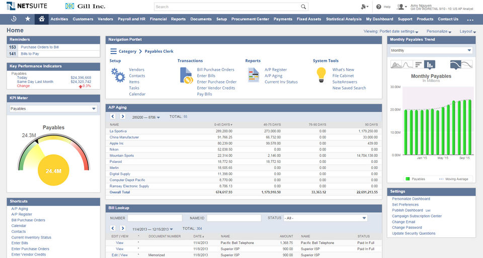Open the Fixed Assets menu

[309, 19]
